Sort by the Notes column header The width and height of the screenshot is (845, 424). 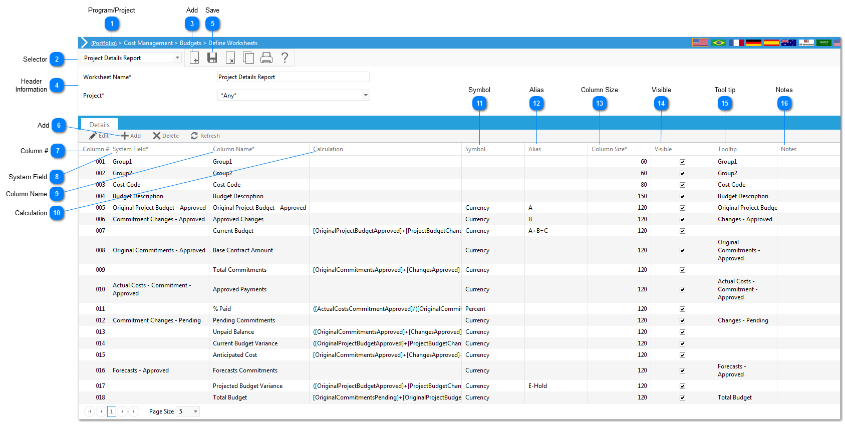788,149
